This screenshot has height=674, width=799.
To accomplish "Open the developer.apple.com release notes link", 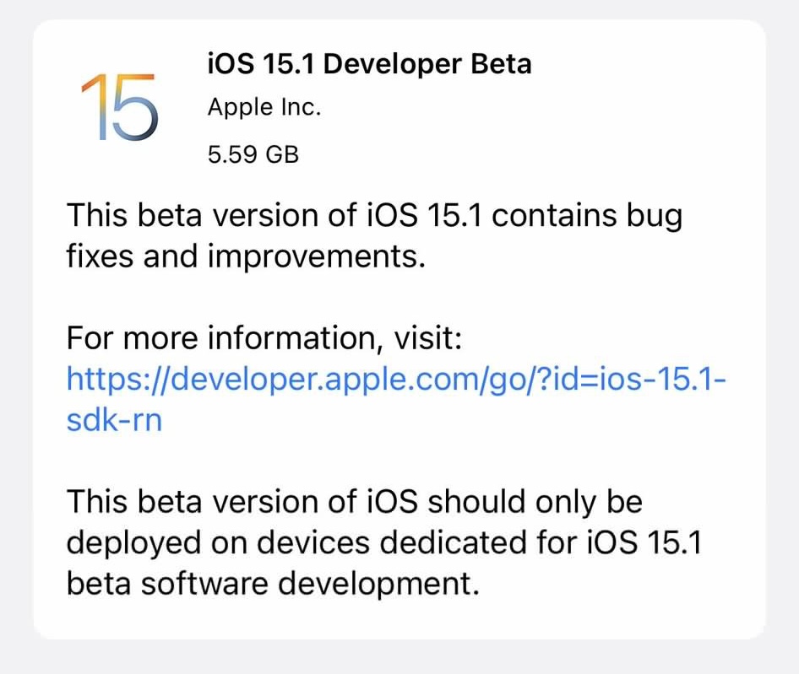I will coord(396,399).
